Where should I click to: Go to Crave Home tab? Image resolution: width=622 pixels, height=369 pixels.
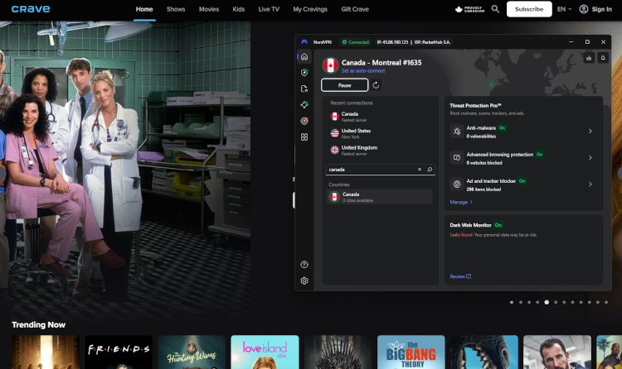[144, 9]
